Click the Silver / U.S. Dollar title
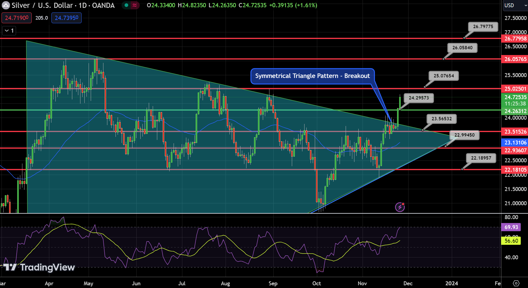The height and width of the screenshot is (288, 528). click(x=42, y=5)
